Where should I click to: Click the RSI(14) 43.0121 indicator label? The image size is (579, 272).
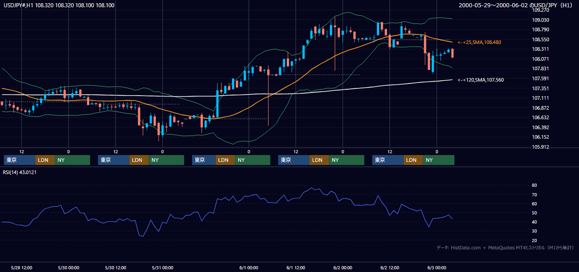[20, 172]
